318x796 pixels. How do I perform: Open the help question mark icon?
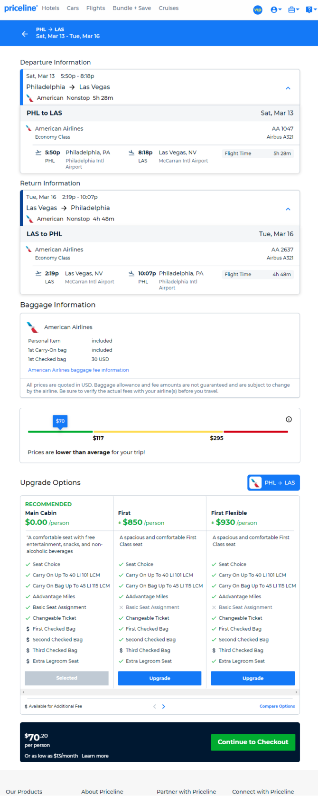click(309, 10)
